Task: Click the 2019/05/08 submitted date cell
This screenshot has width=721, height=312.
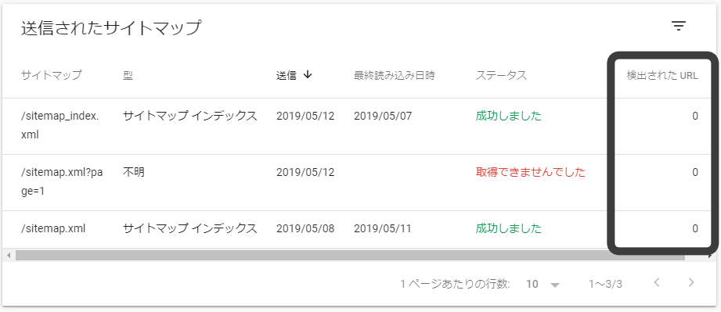Action: 305,228
